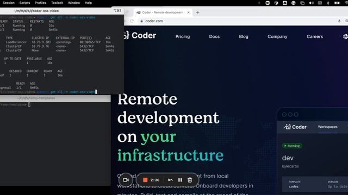Click the microphone icon in browser toolbar
Viewport: 348px width, 195px height.
click(x=339, y=21)
